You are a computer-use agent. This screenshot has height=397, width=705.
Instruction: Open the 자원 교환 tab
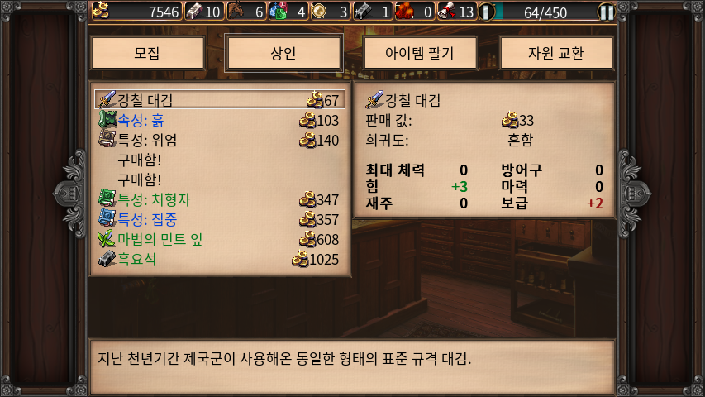pyautogui.click(x=556, y=53)
